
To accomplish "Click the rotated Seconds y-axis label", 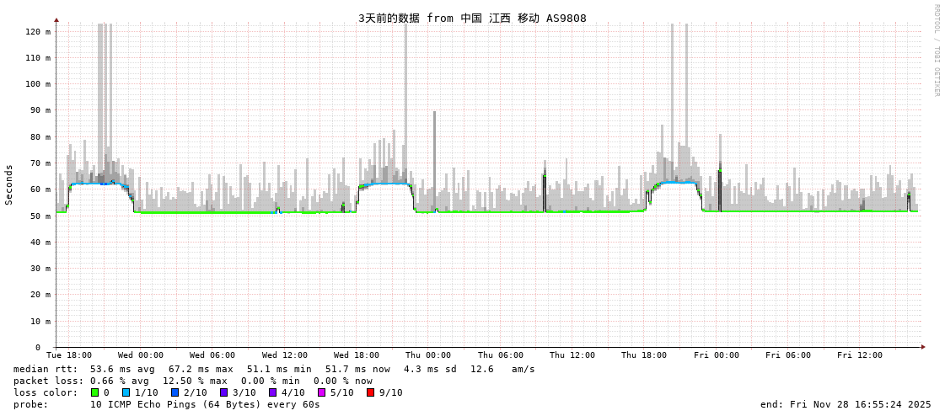I will click(x=9, y=184).
